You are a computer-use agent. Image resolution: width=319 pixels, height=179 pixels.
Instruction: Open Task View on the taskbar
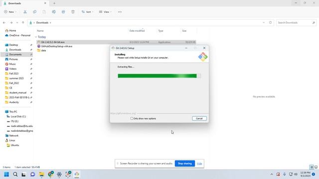tap(24, 175)
